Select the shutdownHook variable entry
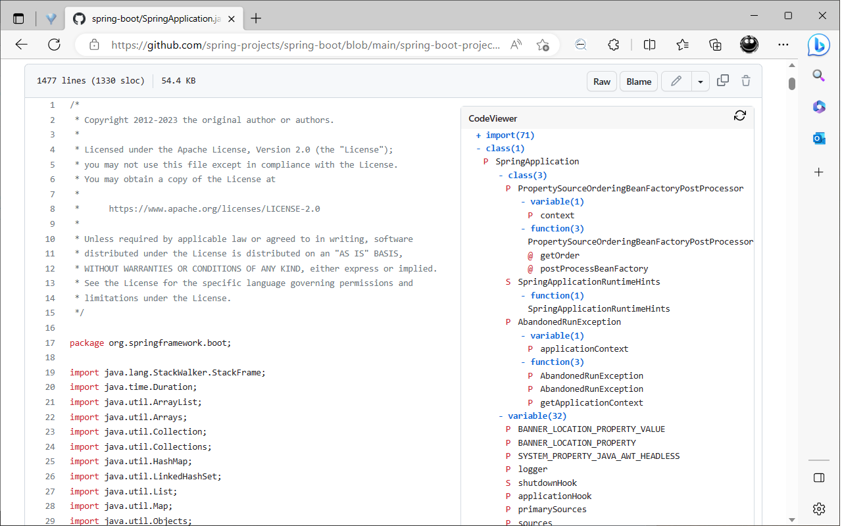This screenshot has height=526, width=842. [x=547, y=483]
